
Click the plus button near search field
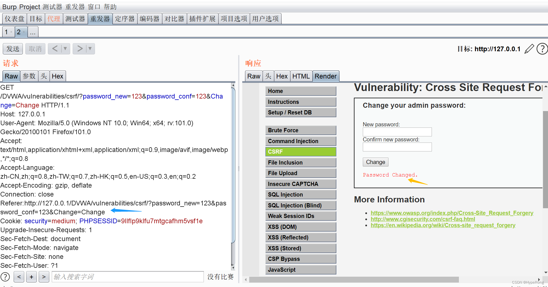[31, 277]
